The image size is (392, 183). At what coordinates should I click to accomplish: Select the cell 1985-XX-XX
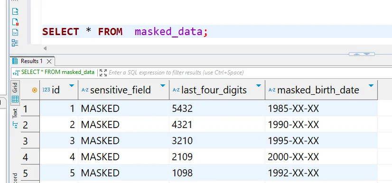(x=321, y=108)
